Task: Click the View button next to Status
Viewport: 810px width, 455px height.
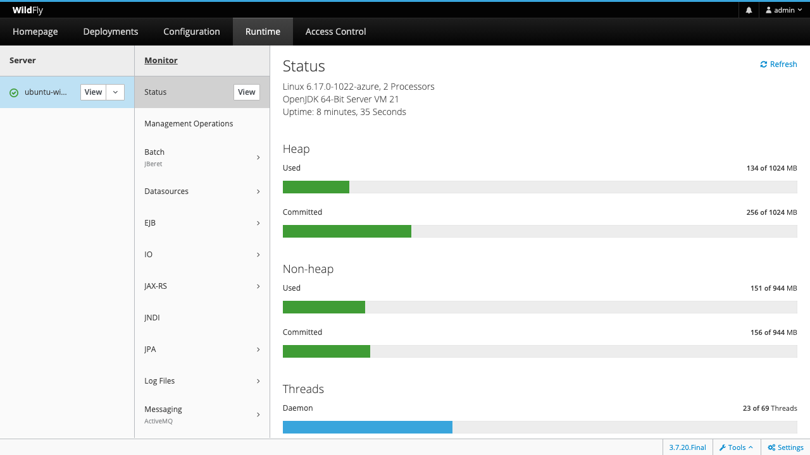Action: pyautogui.click(x=247, y=92)
